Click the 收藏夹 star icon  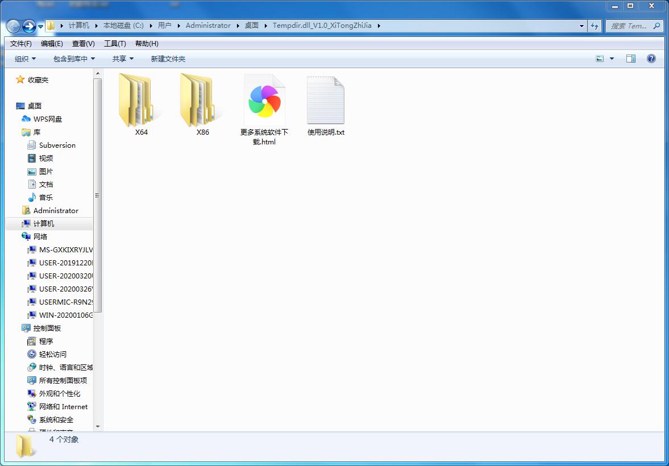(20, 80)
